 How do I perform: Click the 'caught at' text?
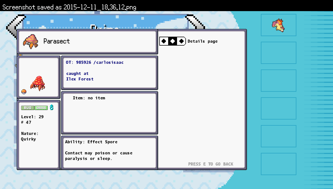click(x=77, y=73)
